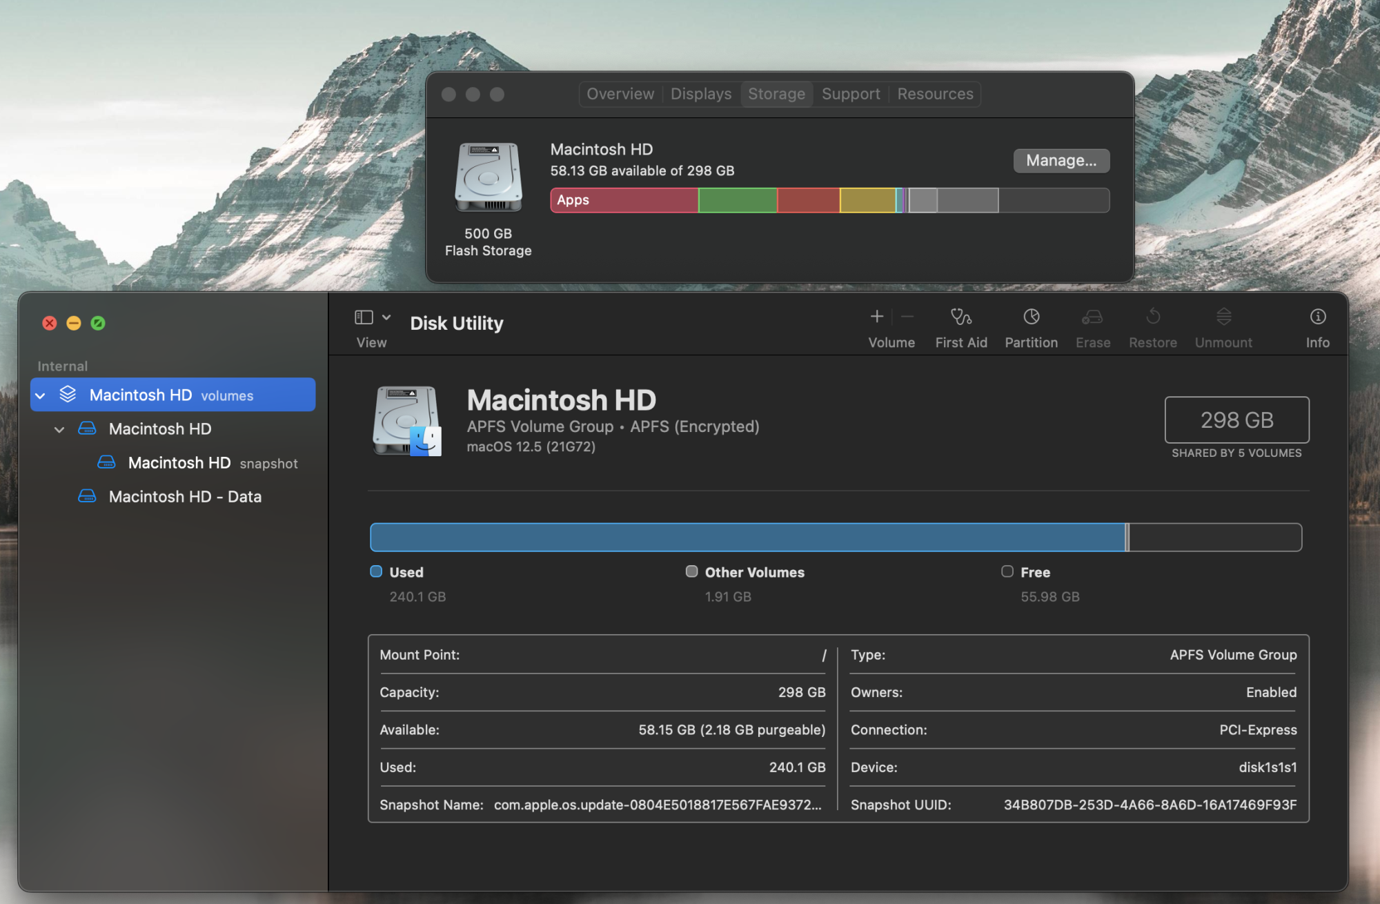Viewport: 1380px width, 904px height.
Task: Click the hard drive icon in Storage window
Action: [489, 177]
